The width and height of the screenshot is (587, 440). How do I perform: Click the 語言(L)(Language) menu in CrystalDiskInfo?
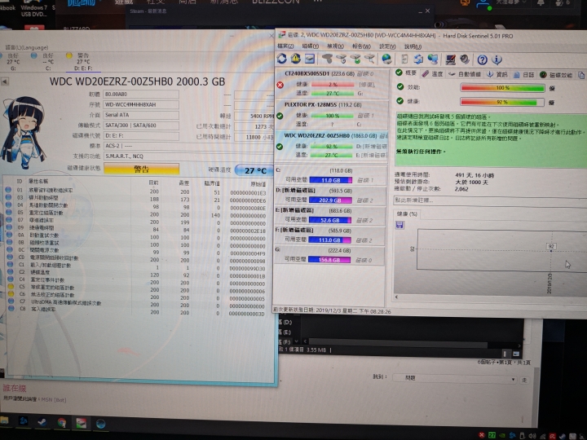(27, 47)
